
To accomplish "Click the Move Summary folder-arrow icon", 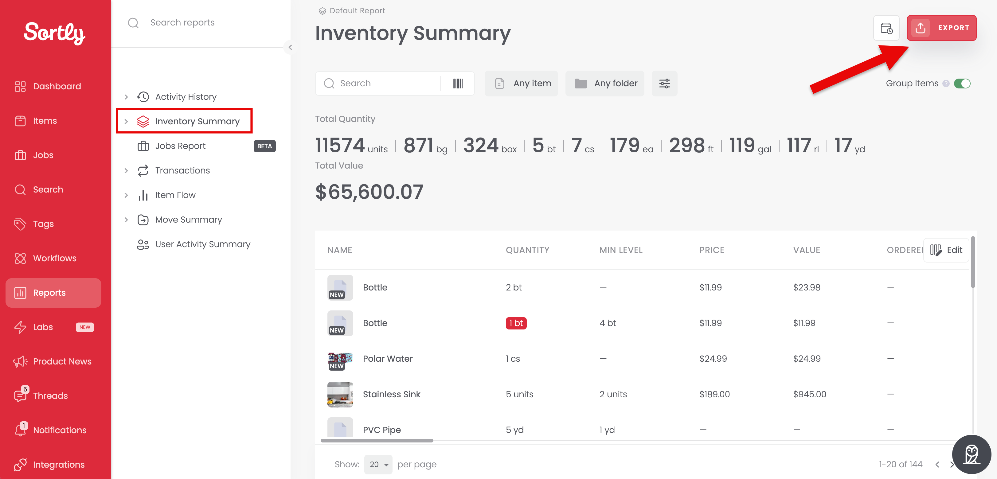I will tap(143, 220).
